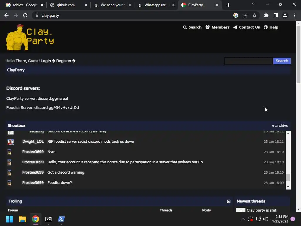Click the shoutbox scroll down arrow

[288, 187]
